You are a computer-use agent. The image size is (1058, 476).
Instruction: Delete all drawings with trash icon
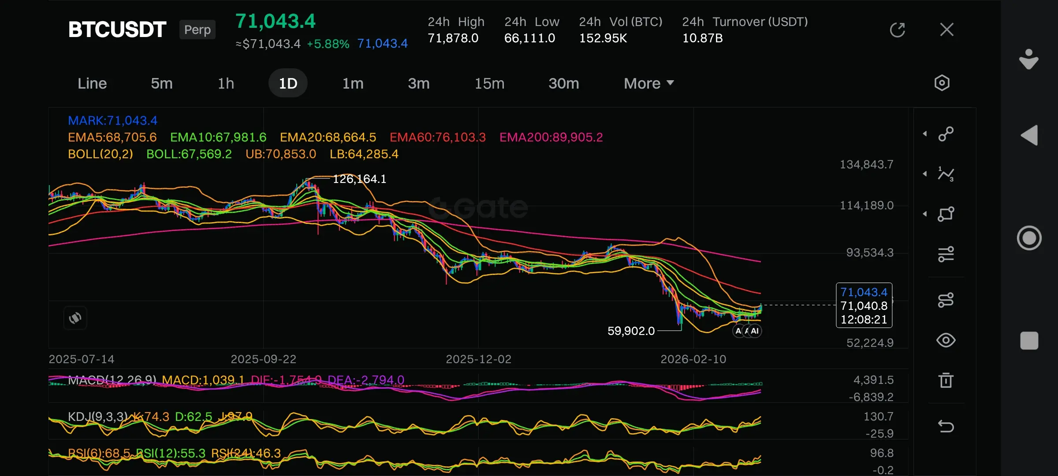pos(946,380)
